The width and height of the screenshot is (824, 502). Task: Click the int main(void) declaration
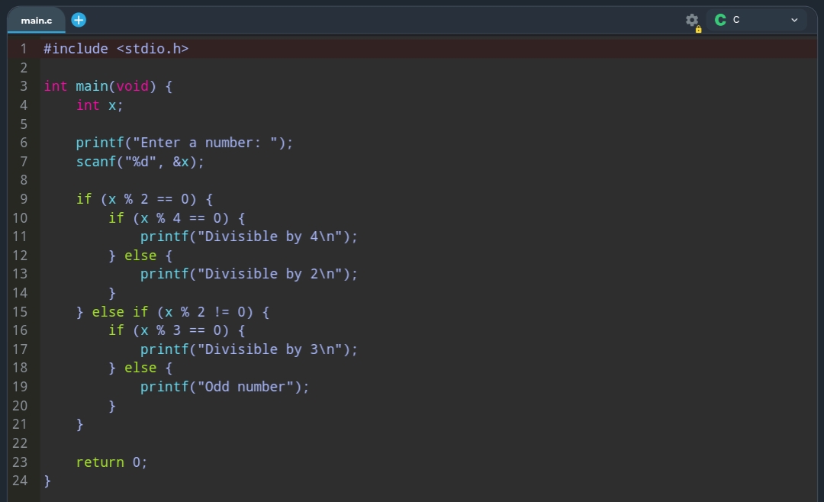[108, 86]
